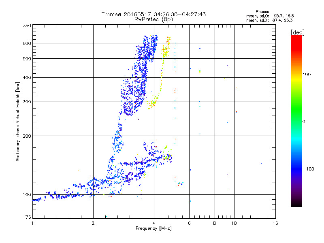The image size is (324, 243).
Task: Click the y-axis tick label '500'
Action: click(27, 59)
